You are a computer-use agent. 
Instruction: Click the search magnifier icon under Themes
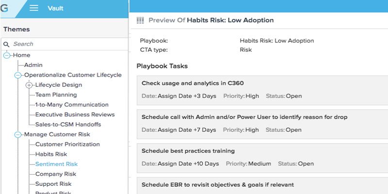click(6, 44)
